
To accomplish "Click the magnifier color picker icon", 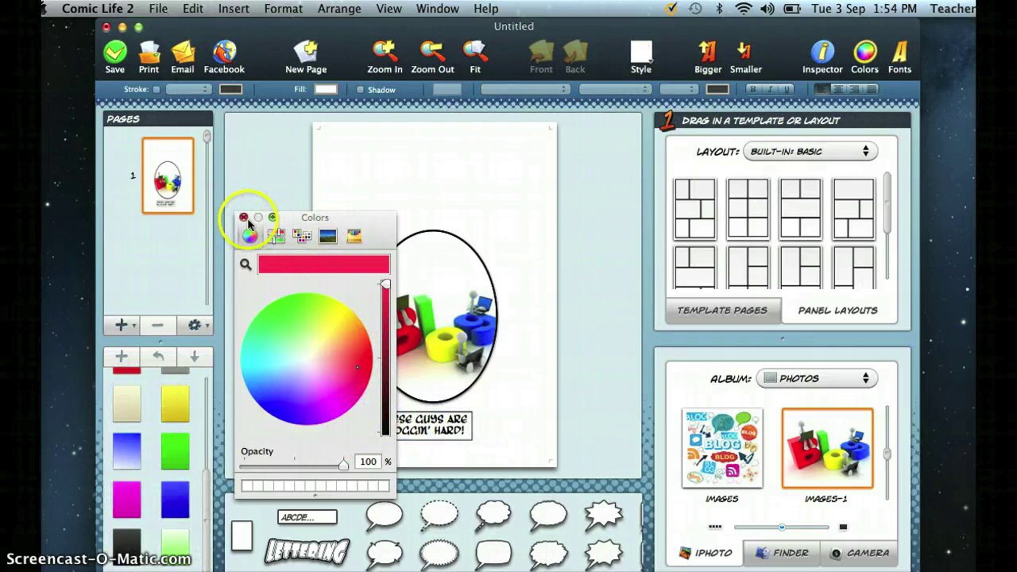I will click(x=246, y=265).
